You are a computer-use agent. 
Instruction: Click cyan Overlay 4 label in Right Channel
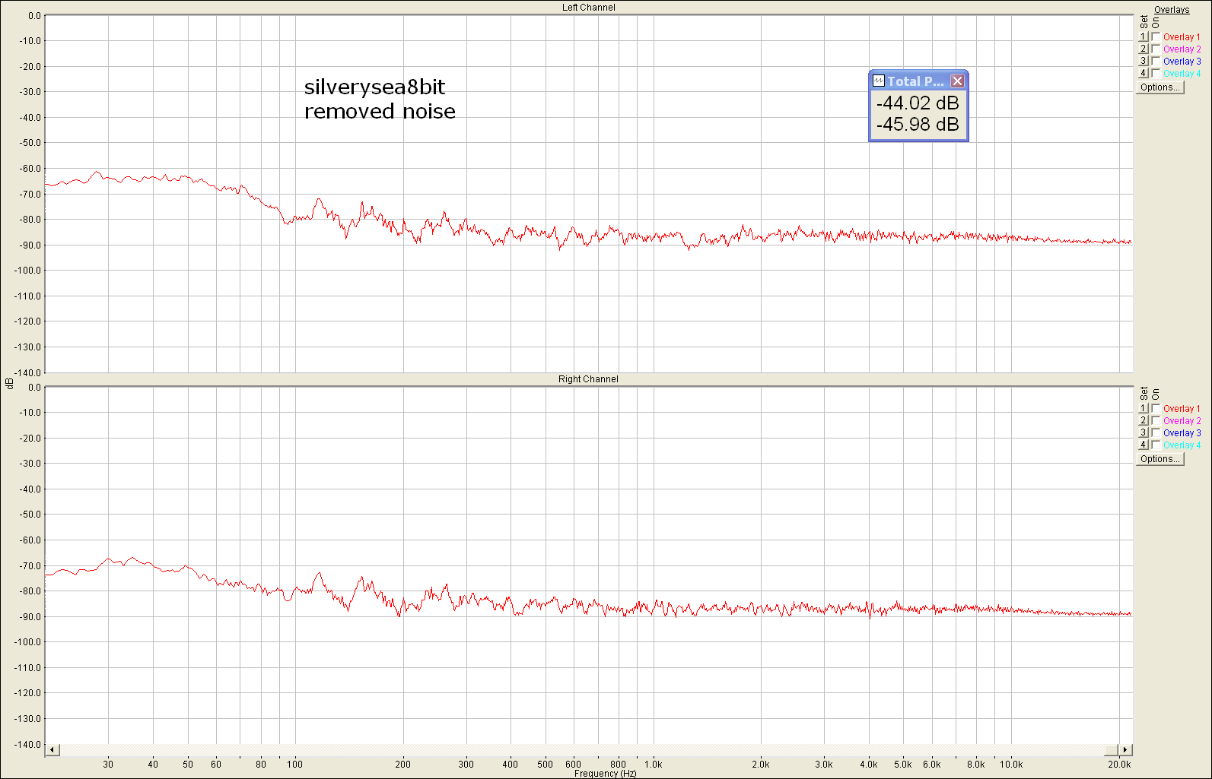coord(1182,445)
